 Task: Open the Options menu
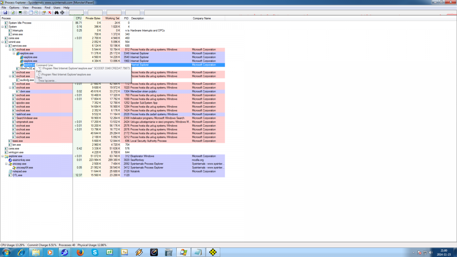pos(14,8)
